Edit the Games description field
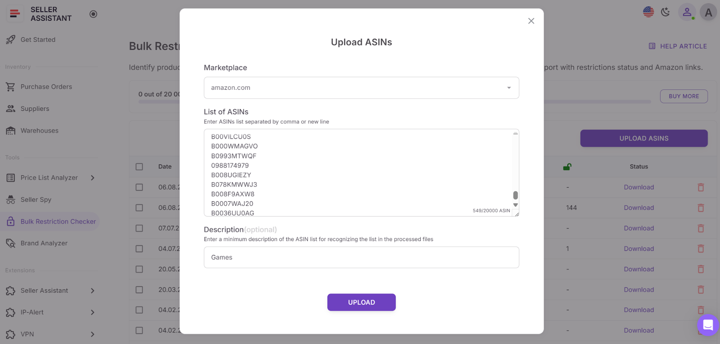The width and height of the screenshot is (720, 344). (361, 257)
